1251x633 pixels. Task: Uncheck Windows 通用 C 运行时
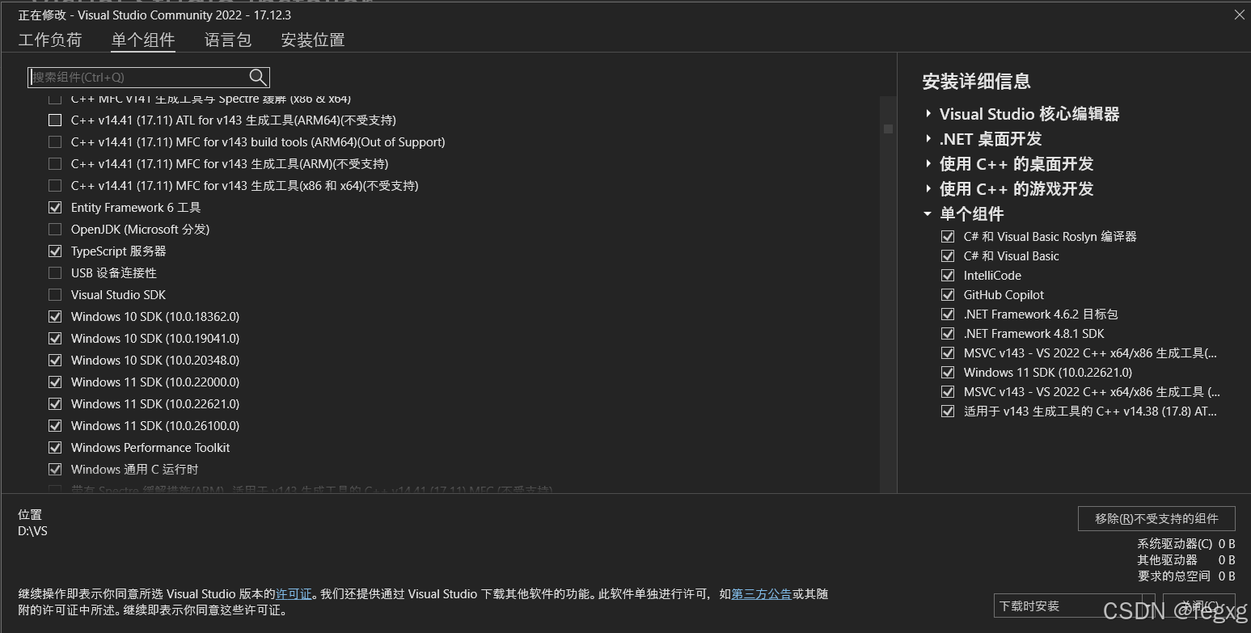[55, 470]
